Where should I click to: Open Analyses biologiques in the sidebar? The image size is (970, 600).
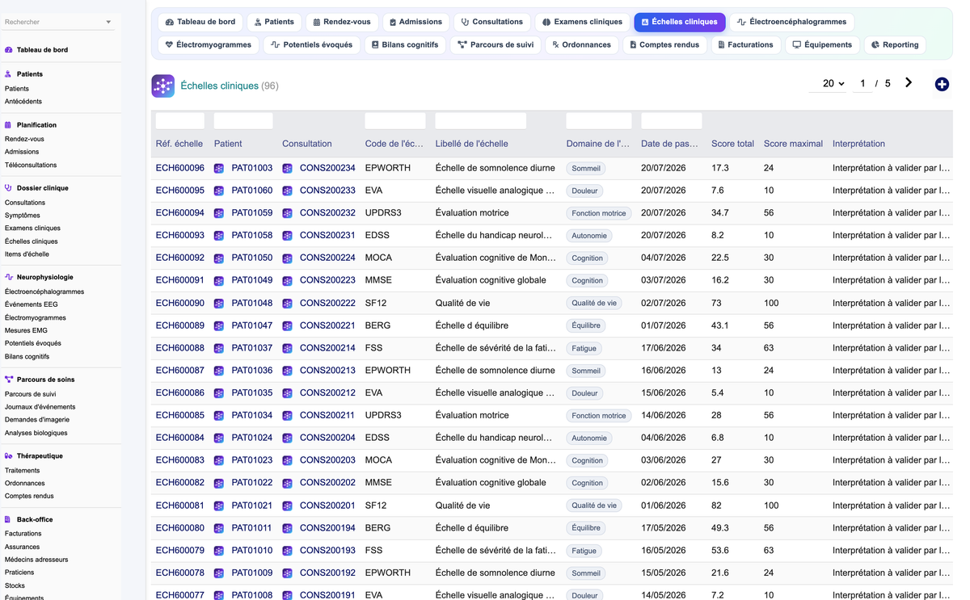click(36, 433)
